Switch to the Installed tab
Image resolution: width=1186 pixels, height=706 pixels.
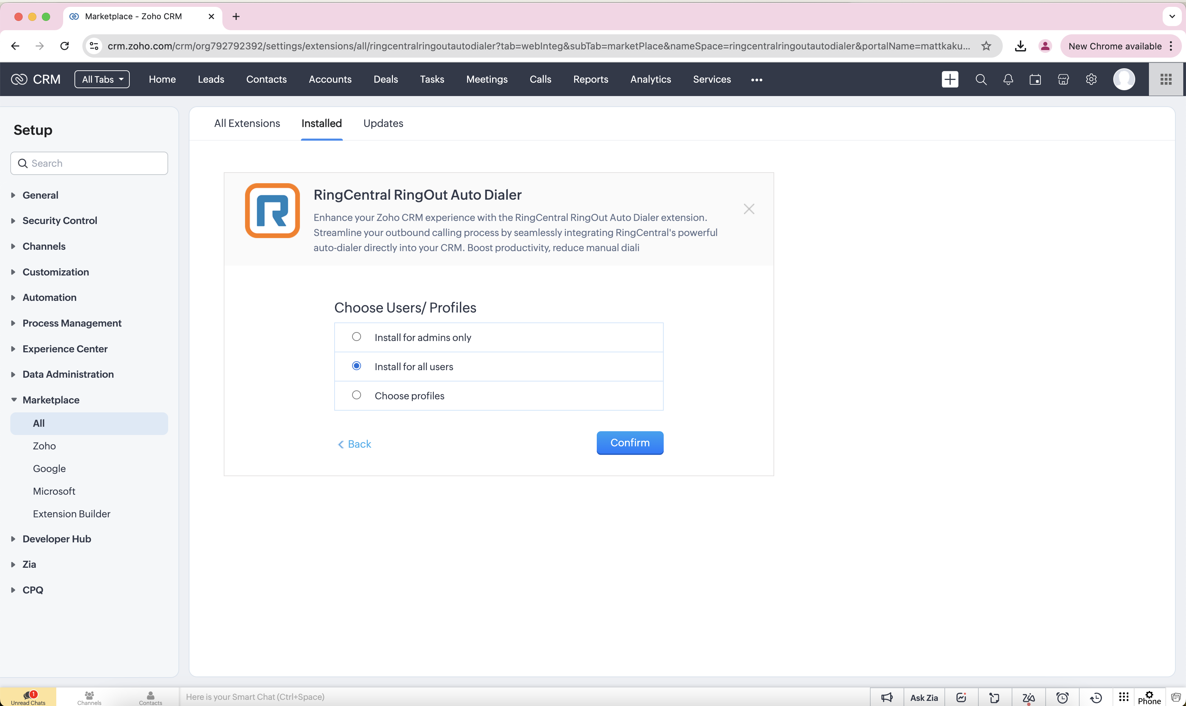(321, 123)
